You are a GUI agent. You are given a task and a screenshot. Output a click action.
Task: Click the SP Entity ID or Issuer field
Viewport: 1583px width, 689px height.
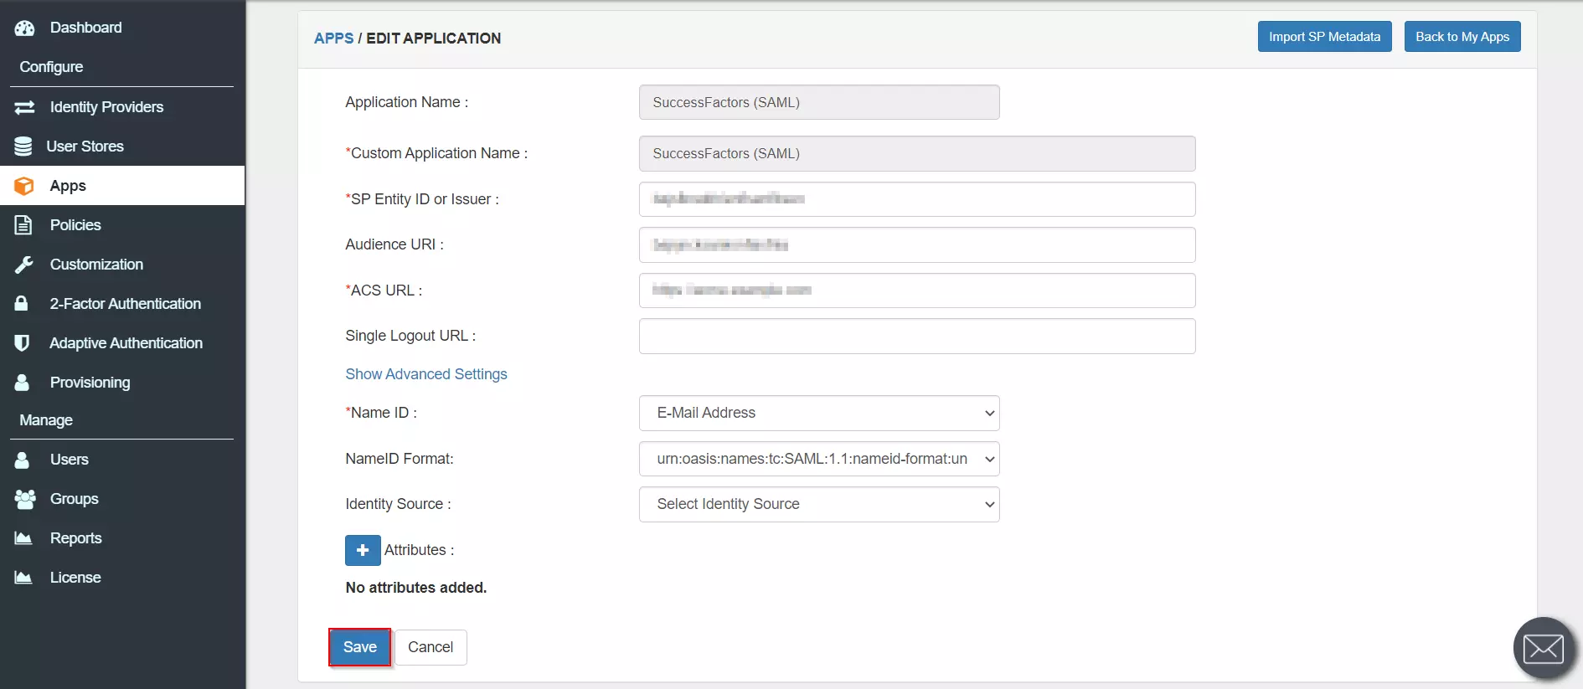(x=917, y=199)
